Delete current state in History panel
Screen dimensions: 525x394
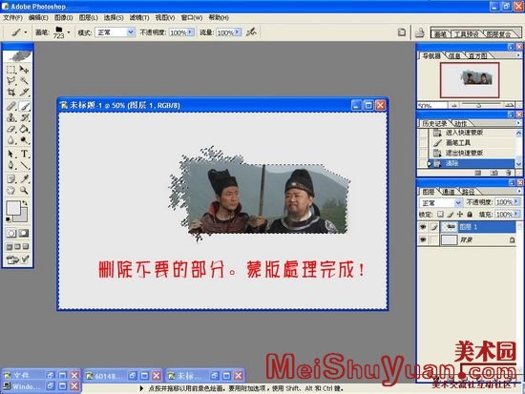509,173
